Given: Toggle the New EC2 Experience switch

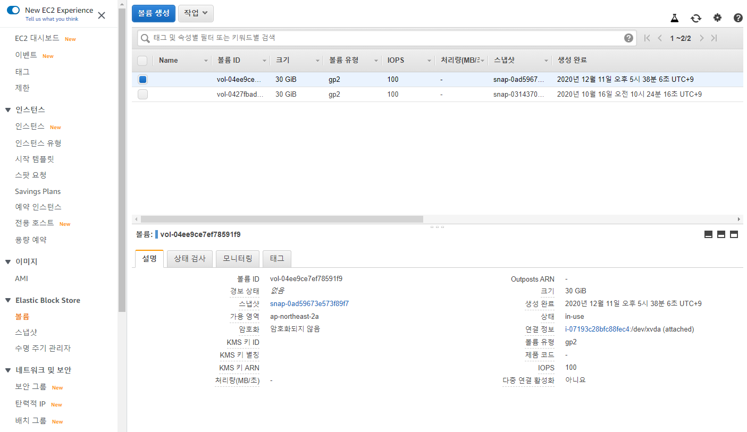Looking at the screenshot, I should tap(13, 10).
